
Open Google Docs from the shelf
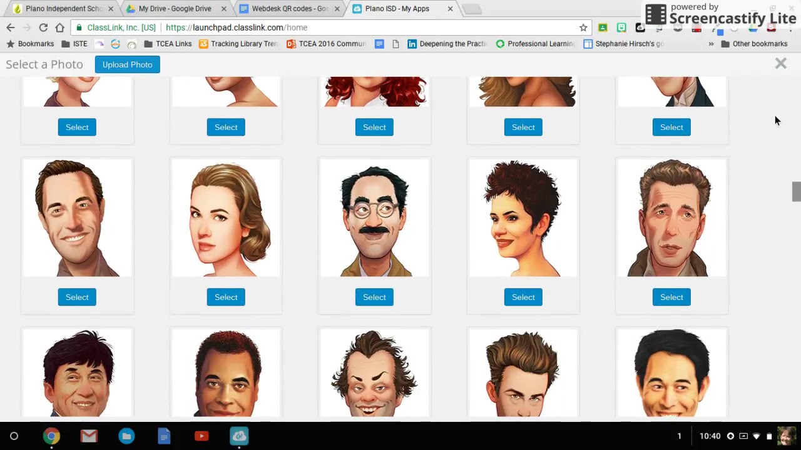click(x=164, y=436)
